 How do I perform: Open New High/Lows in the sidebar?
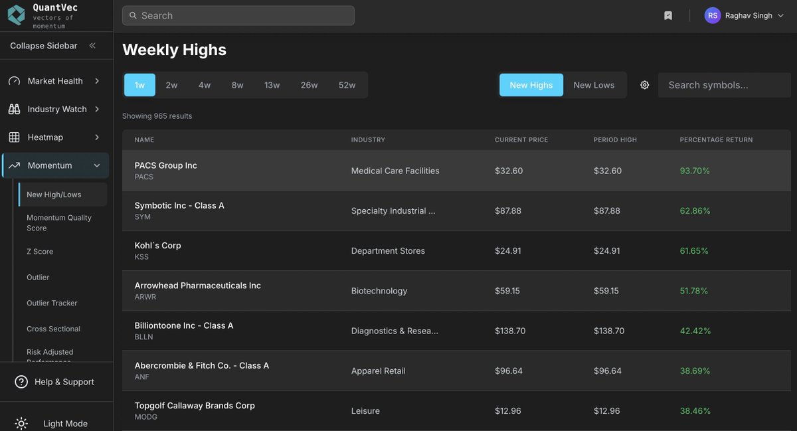pyautogui.click(x=63, y=195)
